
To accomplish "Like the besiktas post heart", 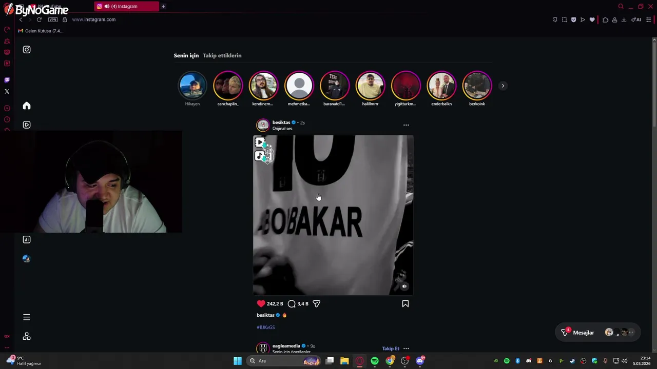I will coord(261,303).
